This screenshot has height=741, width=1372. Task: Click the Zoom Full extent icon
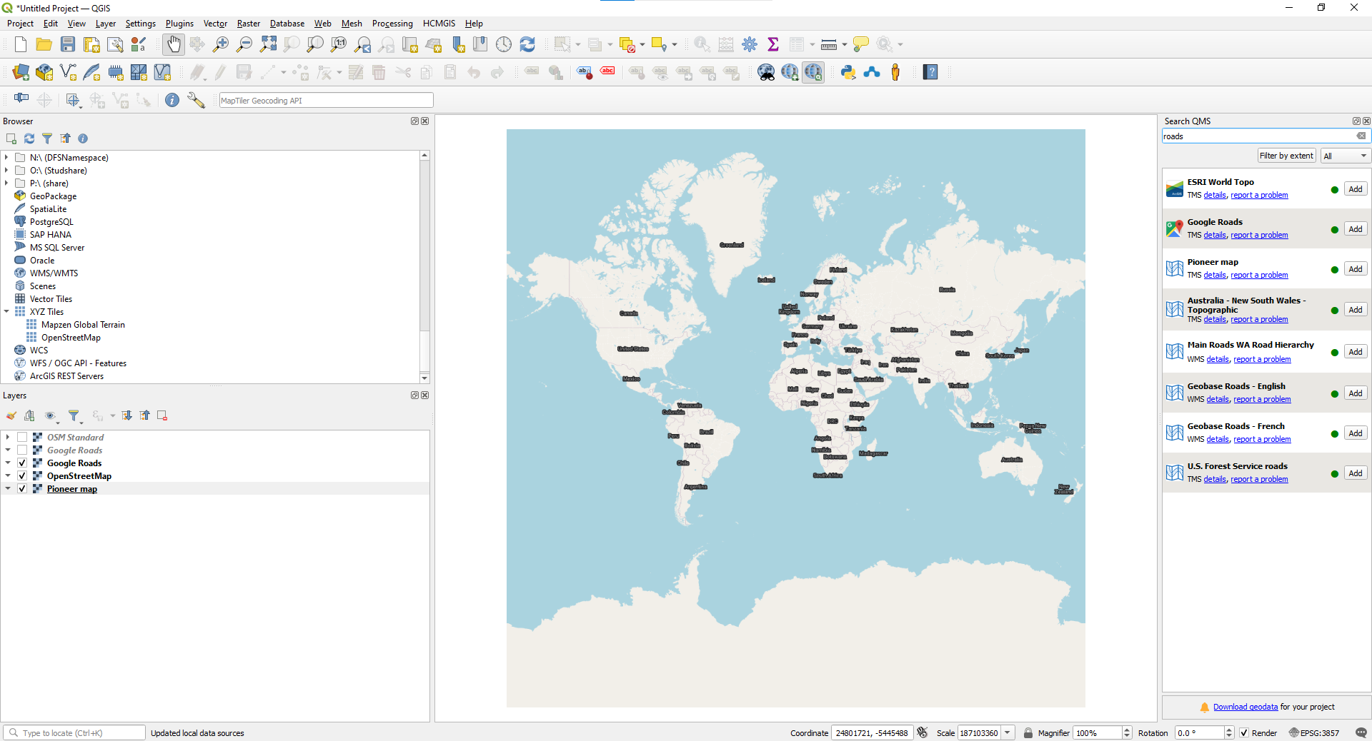(x=268, y=44)
